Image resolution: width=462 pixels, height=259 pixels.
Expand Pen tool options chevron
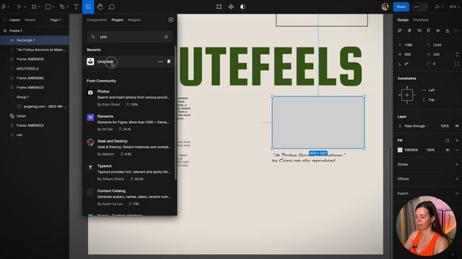[67, 7]
